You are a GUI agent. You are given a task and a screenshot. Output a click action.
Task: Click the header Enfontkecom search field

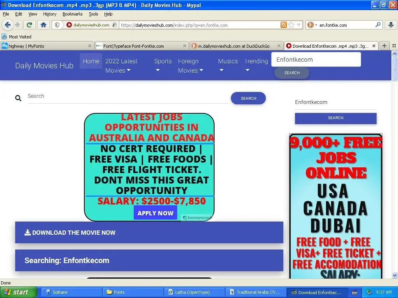(316, 59)
